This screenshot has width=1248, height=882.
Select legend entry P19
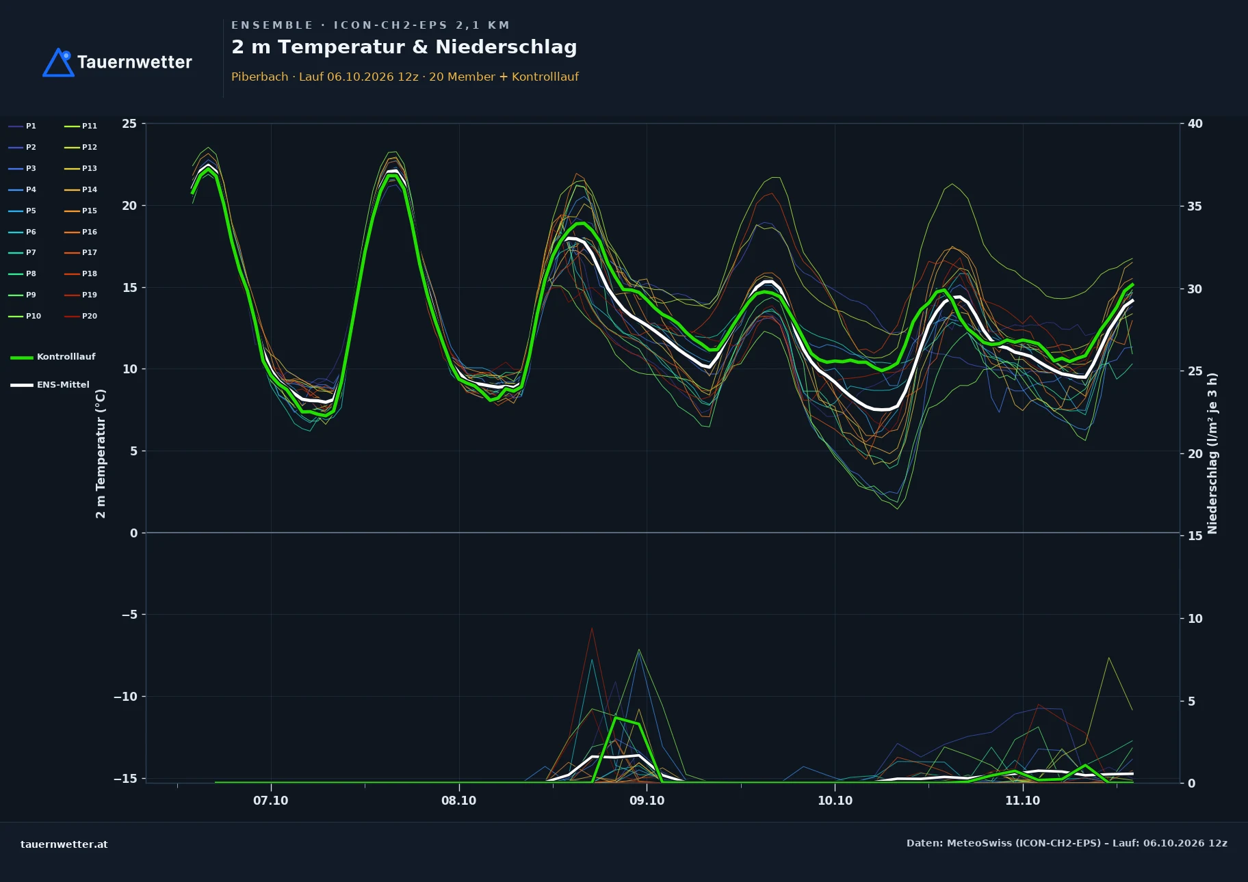(x=81, y=295)
